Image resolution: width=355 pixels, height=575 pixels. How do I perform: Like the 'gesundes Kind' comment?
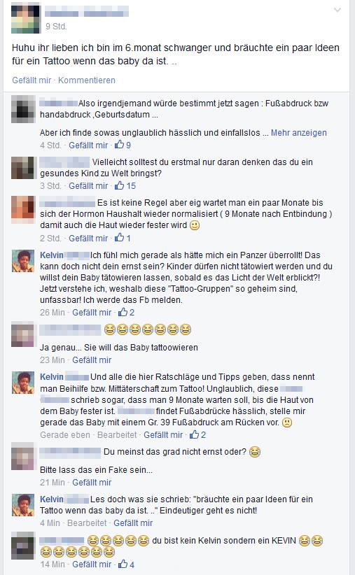click(x=88, y=186)
